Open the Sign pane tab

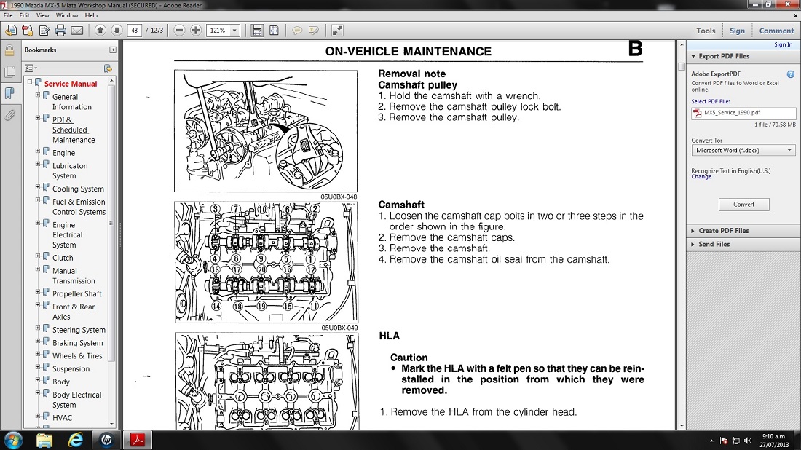[x=737, y=31]
